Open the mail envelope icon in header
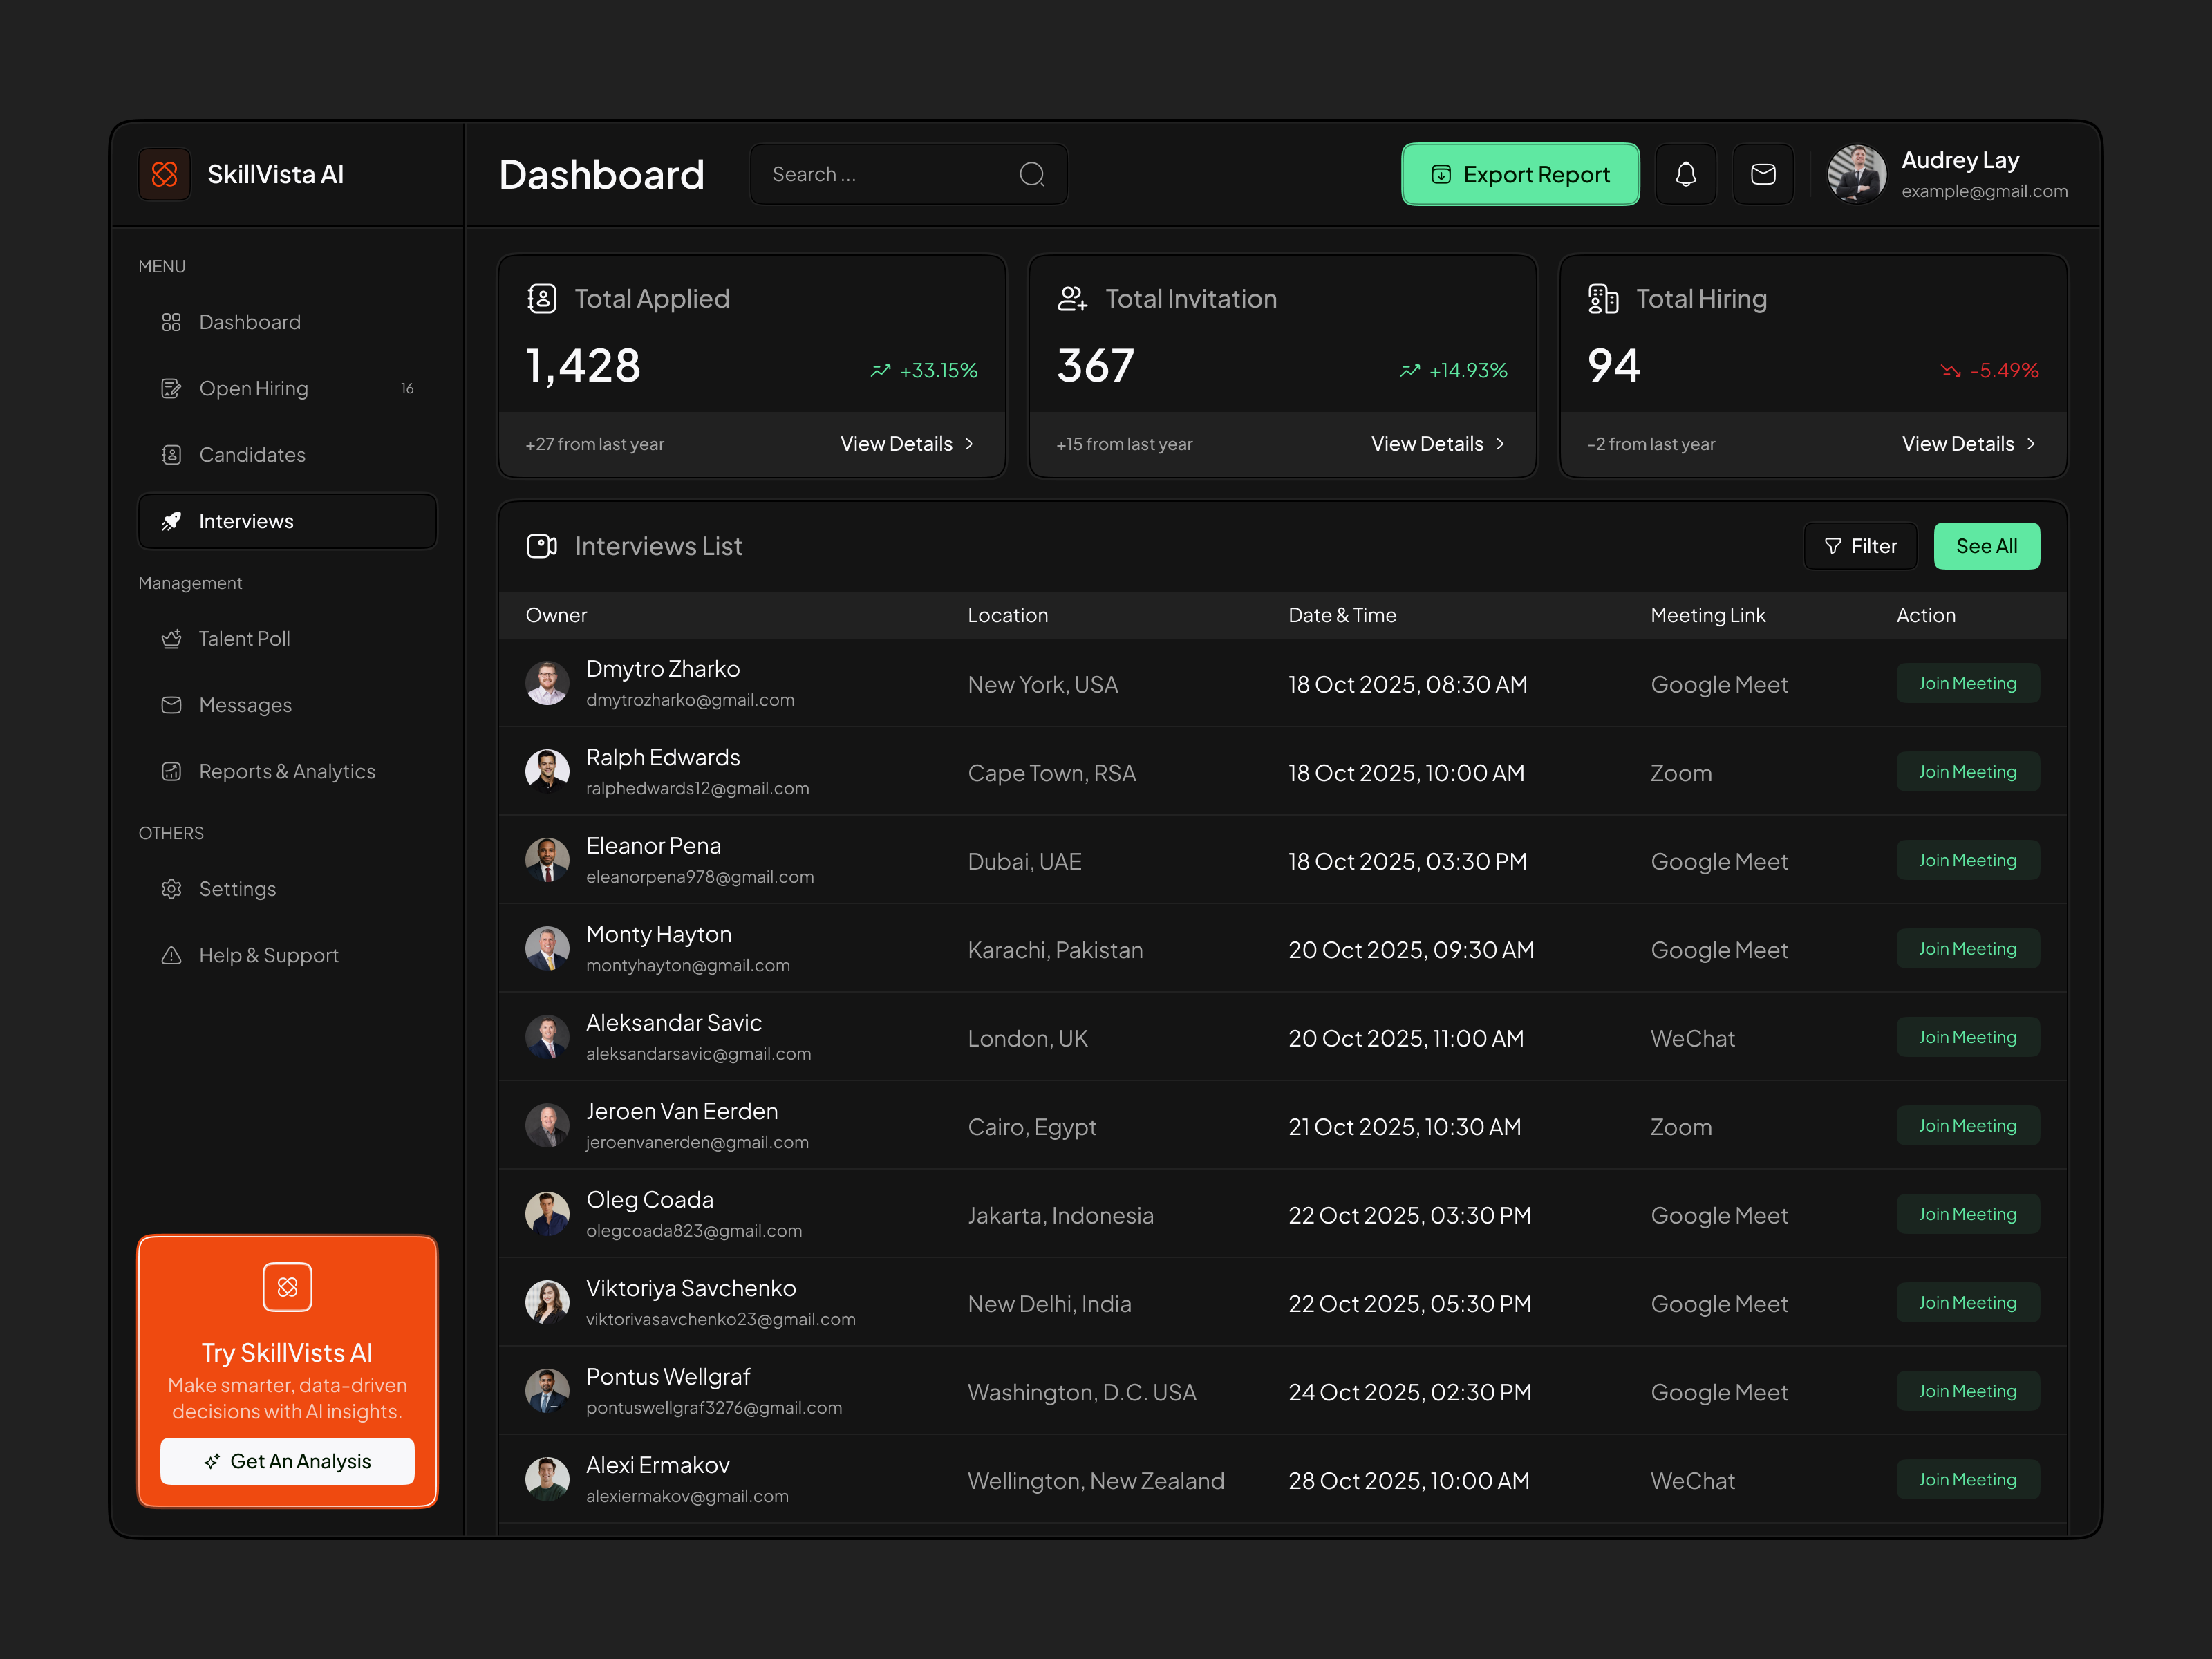The height and width of the screenshot is (1659, 2212). point(1763,174)
